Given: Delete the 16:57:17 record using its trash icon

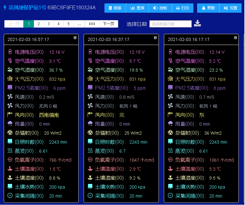Looking at the screenshot, I should (x=75, y=38).
